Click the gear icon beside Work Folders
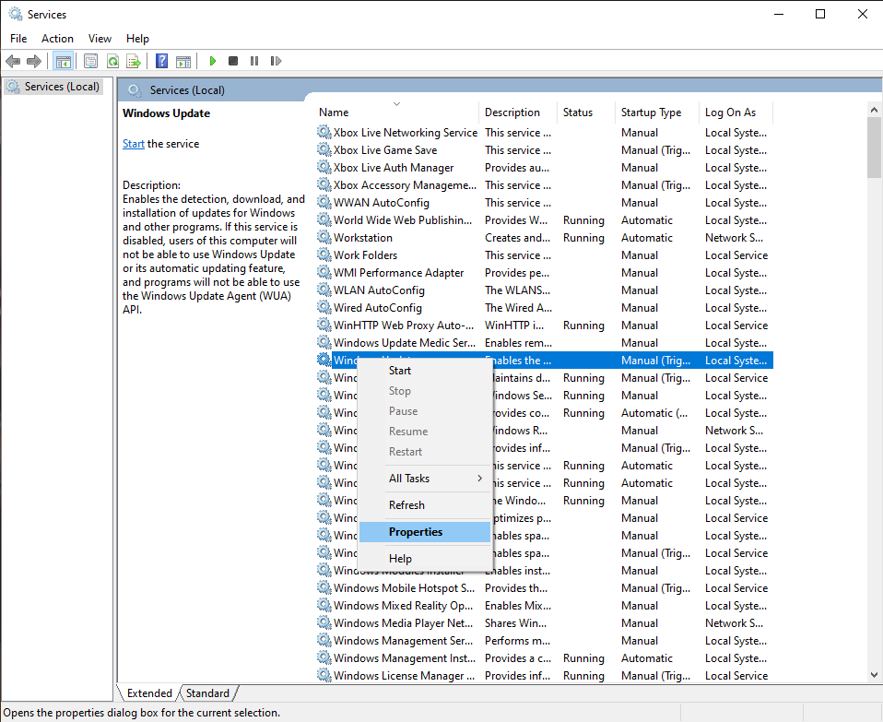This screenshot has height=722, width=883. coord(324,254)
